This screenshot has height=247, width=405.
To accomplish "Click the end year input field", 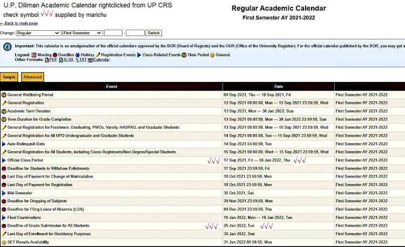I will click(135, 33).
